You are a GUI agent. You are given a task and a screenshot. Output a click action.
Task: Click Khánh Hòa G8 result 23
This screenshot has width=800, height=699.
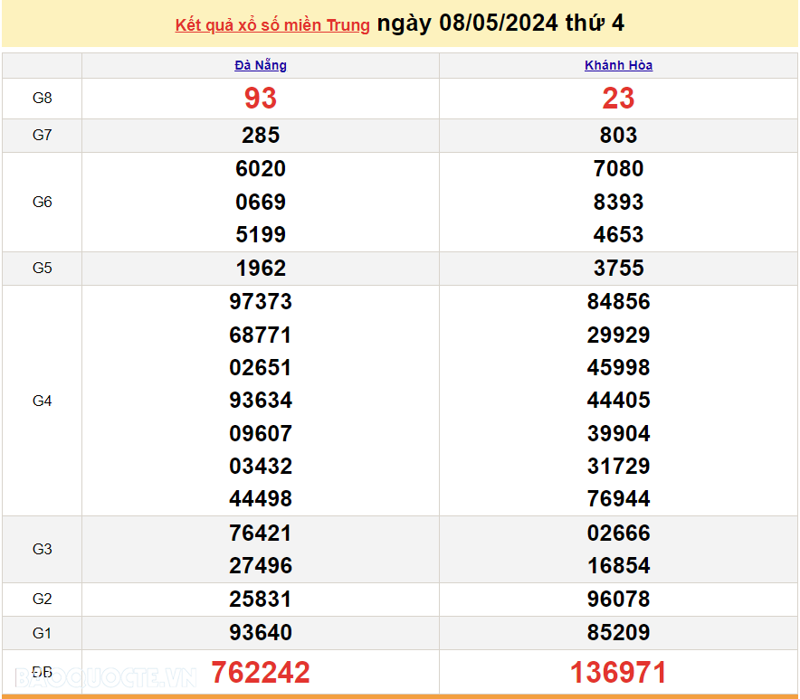(x=618, y=98)
